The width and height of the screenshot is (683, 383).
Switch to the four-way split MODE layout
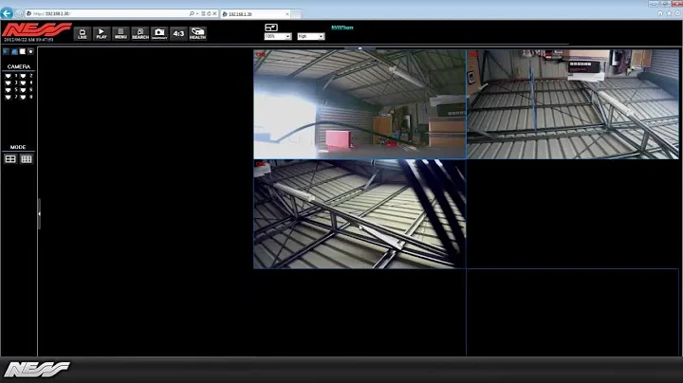pos(10,159)
